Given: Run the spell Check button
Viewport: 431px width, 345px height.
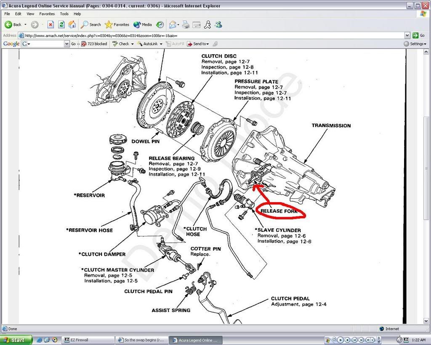Looking at the screenshot, I should (x=121, y=44).
